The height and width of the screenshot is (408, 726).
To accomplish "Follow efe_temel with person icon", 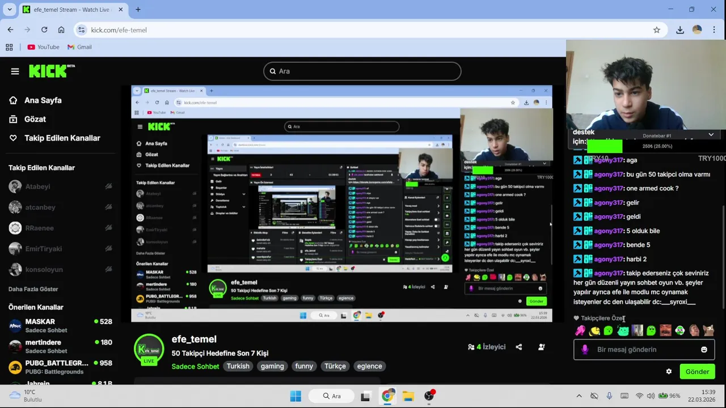I will (542, 347).
